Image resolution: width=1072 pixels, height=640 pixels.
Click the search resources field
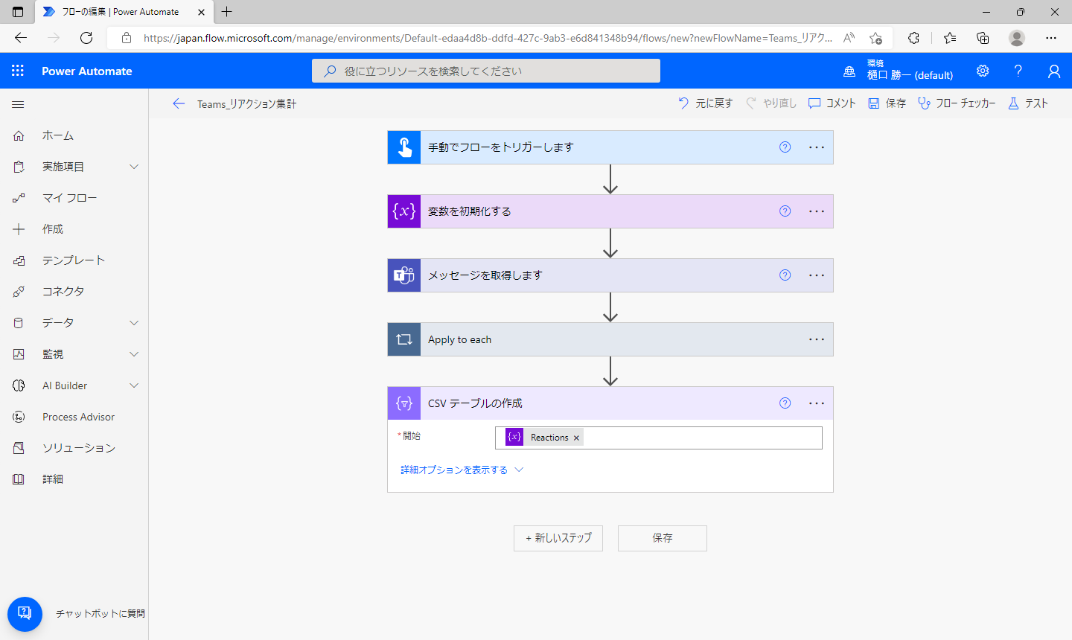[486, 71]
